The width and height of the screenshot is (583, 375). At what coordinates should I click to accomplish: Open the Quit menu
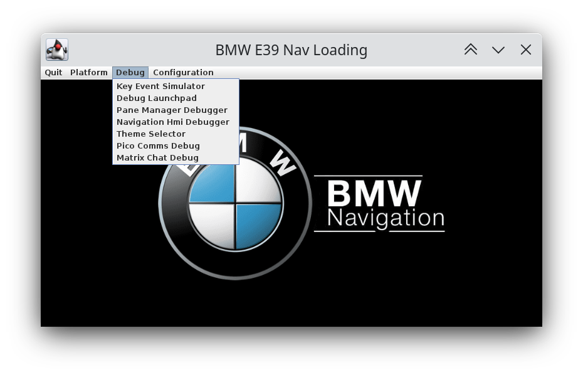point(53,73)
